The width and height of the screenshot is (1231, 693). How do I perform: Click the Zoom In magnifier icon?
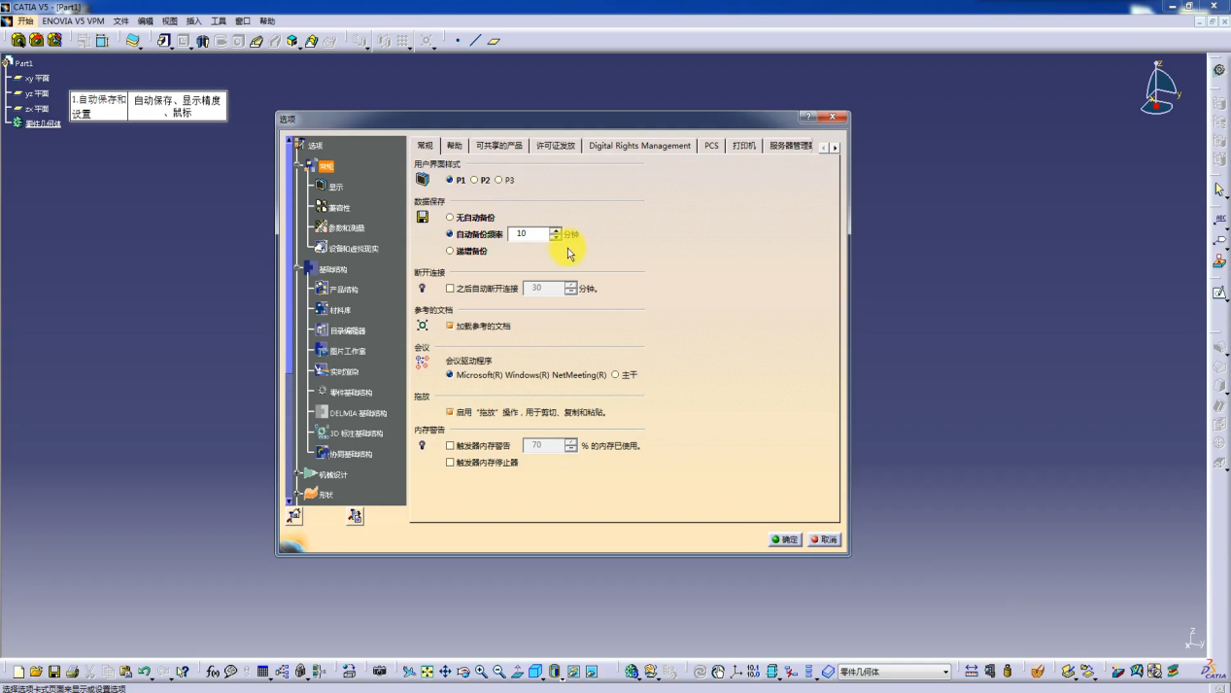click(481, 672)
